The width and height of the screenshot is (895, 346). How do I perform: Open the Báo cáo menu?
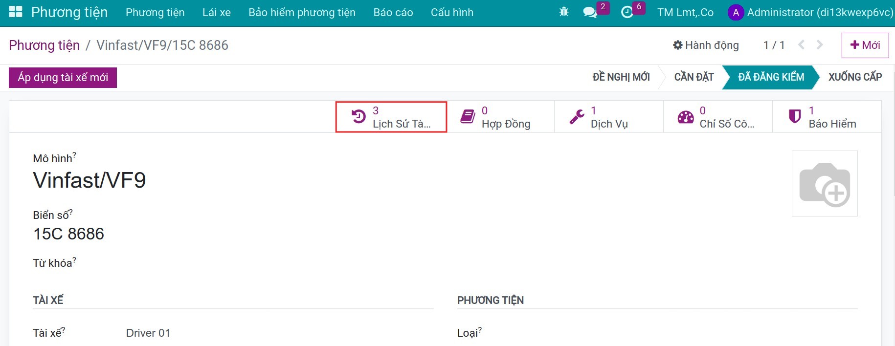[x=393, y=12]
